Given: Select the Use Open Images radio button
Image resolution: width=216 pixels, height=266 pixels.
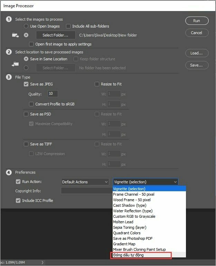Looking at the screenshot, I should [x=26, y=26].
